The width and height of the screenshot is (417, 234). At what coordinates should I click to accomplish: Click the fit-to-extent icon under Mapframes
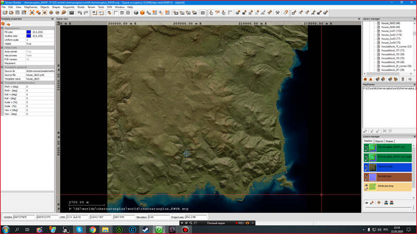385,131
